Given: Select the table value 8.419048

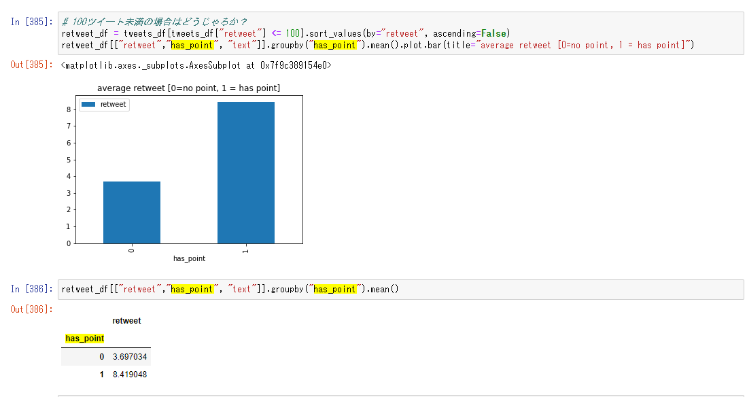Looking at the screenshot, I should tap(130, 375).
